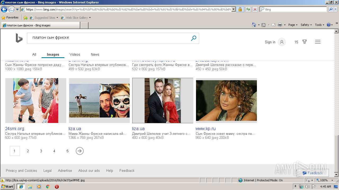339x190 pixels.
Task: Open the Windows Start button
Action: click(7, 186)
